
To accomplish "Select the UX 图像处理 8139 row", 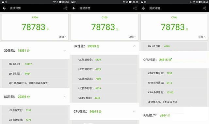I will tap(104, 88).
